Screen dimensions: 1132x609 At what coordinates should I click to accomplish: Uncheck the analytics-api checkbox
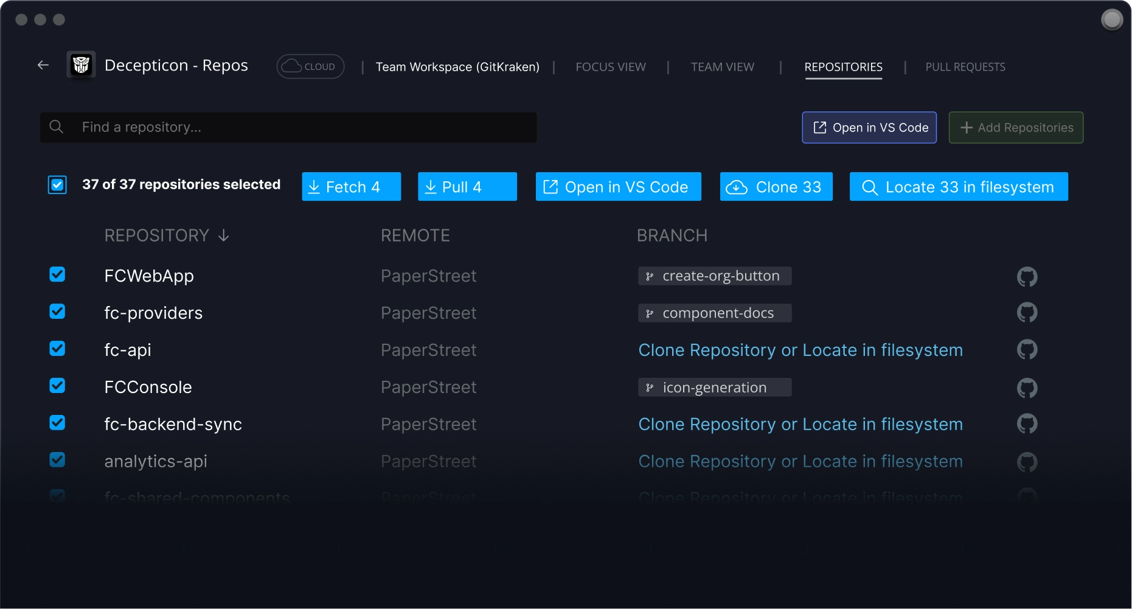(57, 460)
